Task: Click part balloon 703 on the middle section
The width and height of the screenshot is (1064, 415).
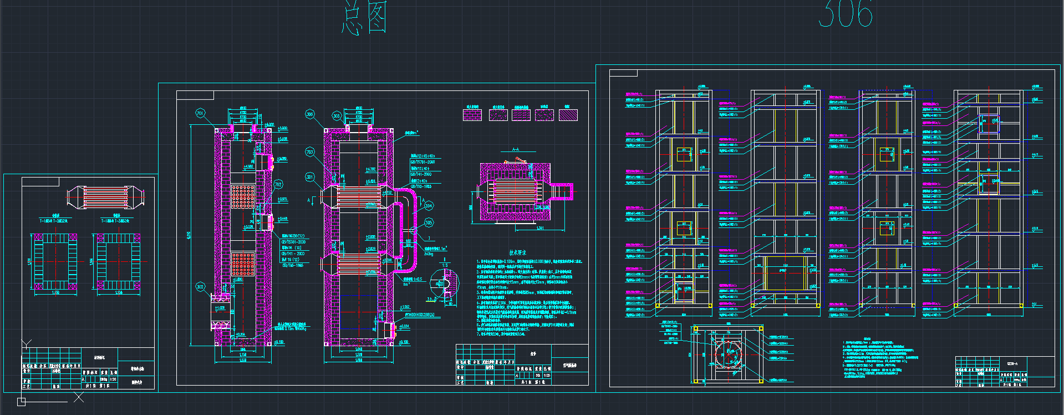Action: [x=310, y=151]
